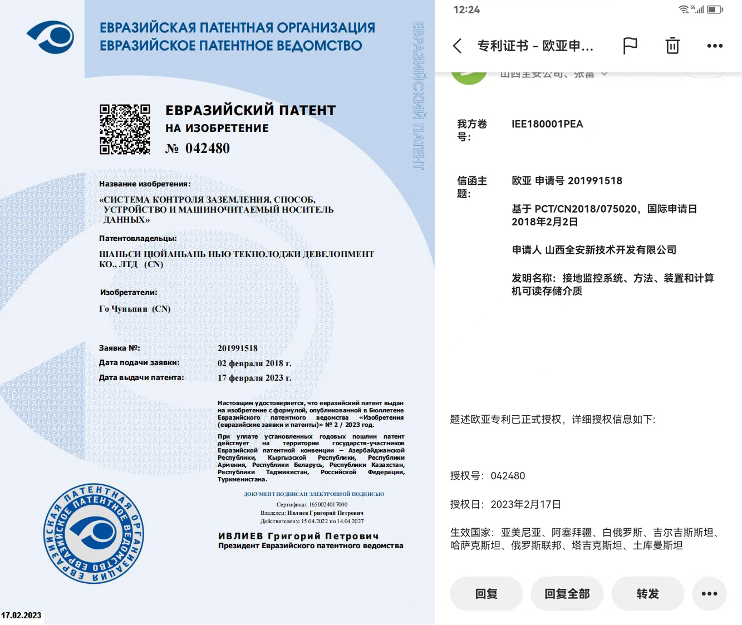Tap the email title 专利证书 - 欧亚申...
This screenshot has width=742, height=625.
pos(535,46)
